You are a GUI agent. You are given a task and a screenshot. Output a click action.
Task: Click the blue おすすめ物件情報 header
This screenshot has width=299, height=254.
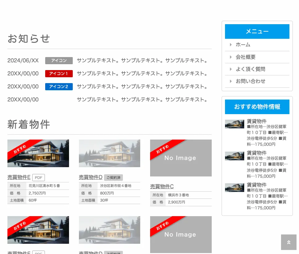(257, 107)
